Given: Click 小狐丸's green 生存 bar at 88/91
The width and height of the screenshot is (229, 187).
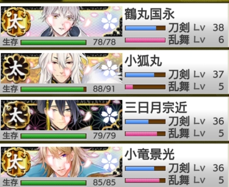Looking at the screenshot, I should tap(53, 89).
